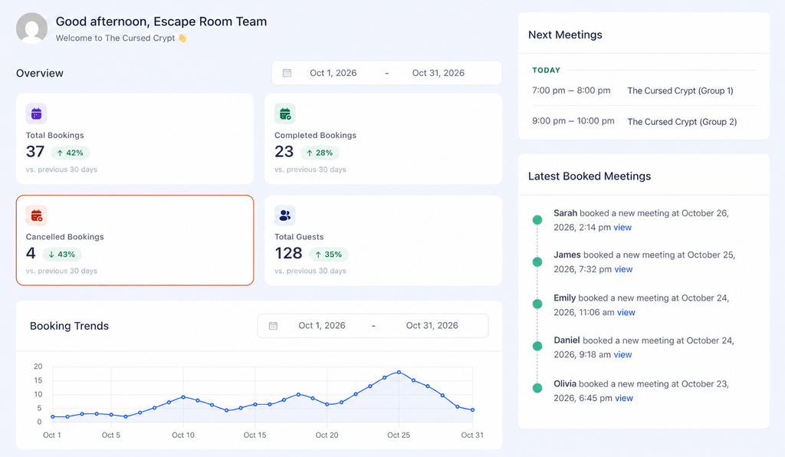This screenshot has width=785, height=457.
Task: Click the Completed Bookings value 23
Action: 284,152
